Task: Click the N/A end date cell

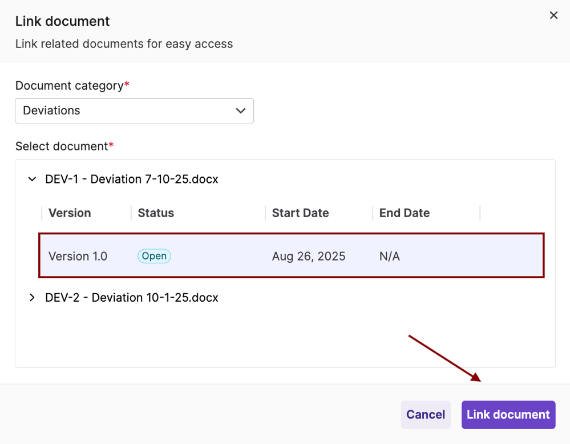Action: coord(389,256)
